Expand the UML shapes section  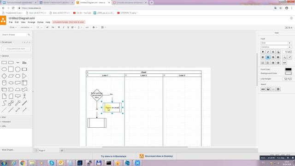(4, 126)
